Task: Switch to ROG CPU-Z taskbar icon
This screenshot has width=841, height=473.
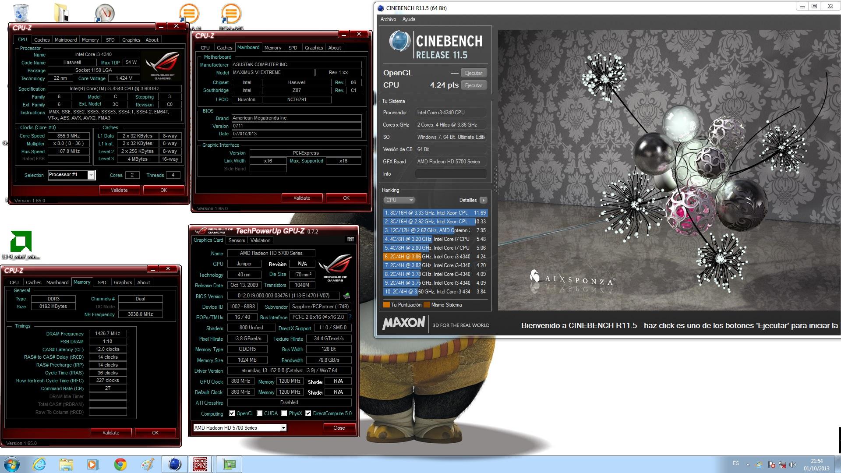Action: (201, 464)
